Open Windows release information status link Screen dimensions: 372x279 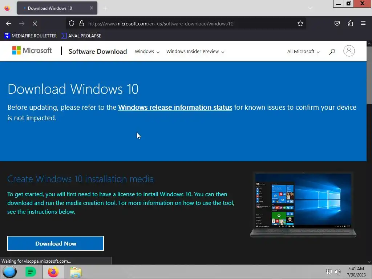pos(175,108)
